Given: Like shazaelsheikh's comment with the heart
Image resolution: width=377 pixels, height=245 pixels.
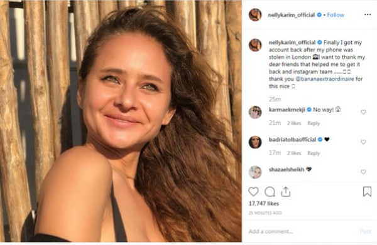Looking at the screenshot, I should tap(363, 172).
